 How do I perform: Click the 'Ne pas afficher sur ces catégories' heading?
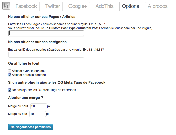[37, 42]
